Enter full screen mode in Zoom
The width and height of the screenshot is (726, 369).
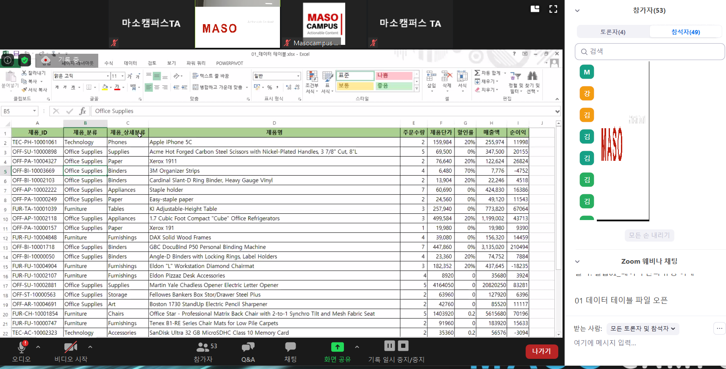(x=553, y=9)
